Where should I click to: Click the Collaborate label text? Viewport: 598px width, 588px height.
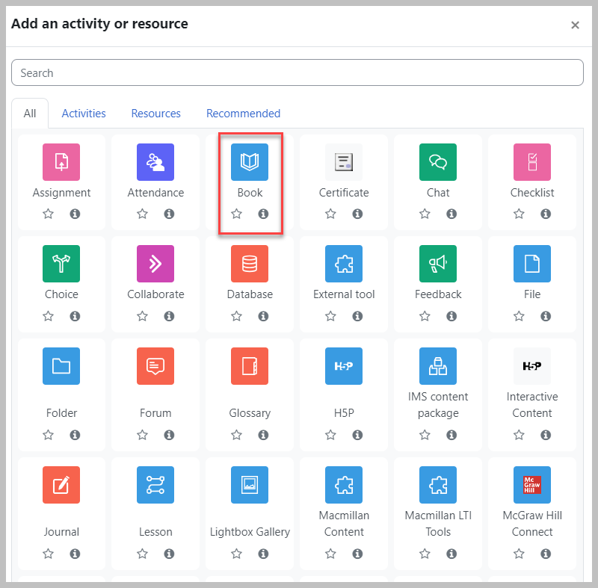click(x=155, y=294)
